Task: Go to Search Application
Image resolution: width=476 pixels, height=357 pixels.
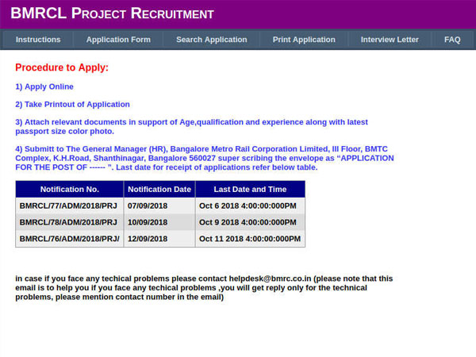Action: (x=212, y=40)
